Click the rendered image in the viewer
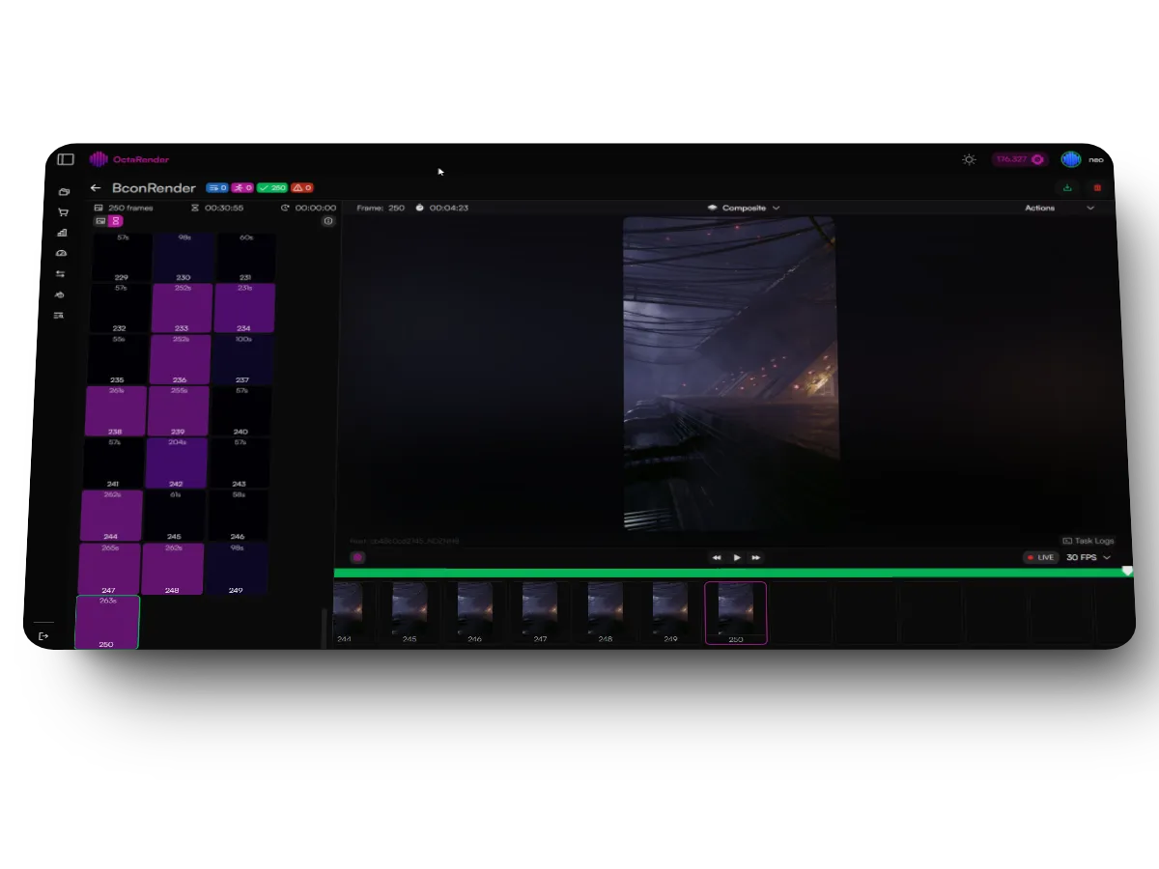Image resolution: width=1159 pixels, height=869 pixels. (730, 374)
